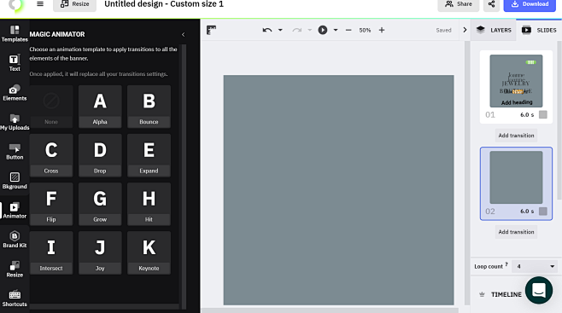Rename the Untitled design title
Screen dimensions: 562x313
click(164, 4)
